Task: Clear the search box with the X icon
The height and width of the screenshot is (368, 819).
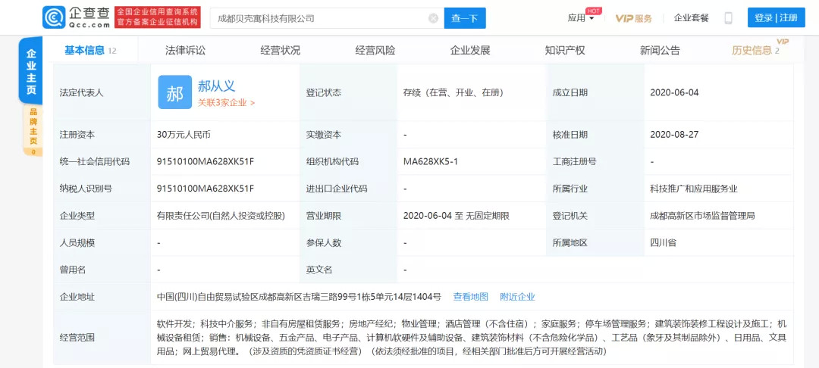Action: coord(433,18)
